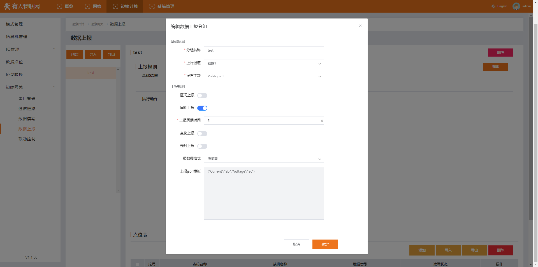Click the 网络 nav bracket icon
The height and width of the screenshot is (267, 538).
[x=87, y=6]
